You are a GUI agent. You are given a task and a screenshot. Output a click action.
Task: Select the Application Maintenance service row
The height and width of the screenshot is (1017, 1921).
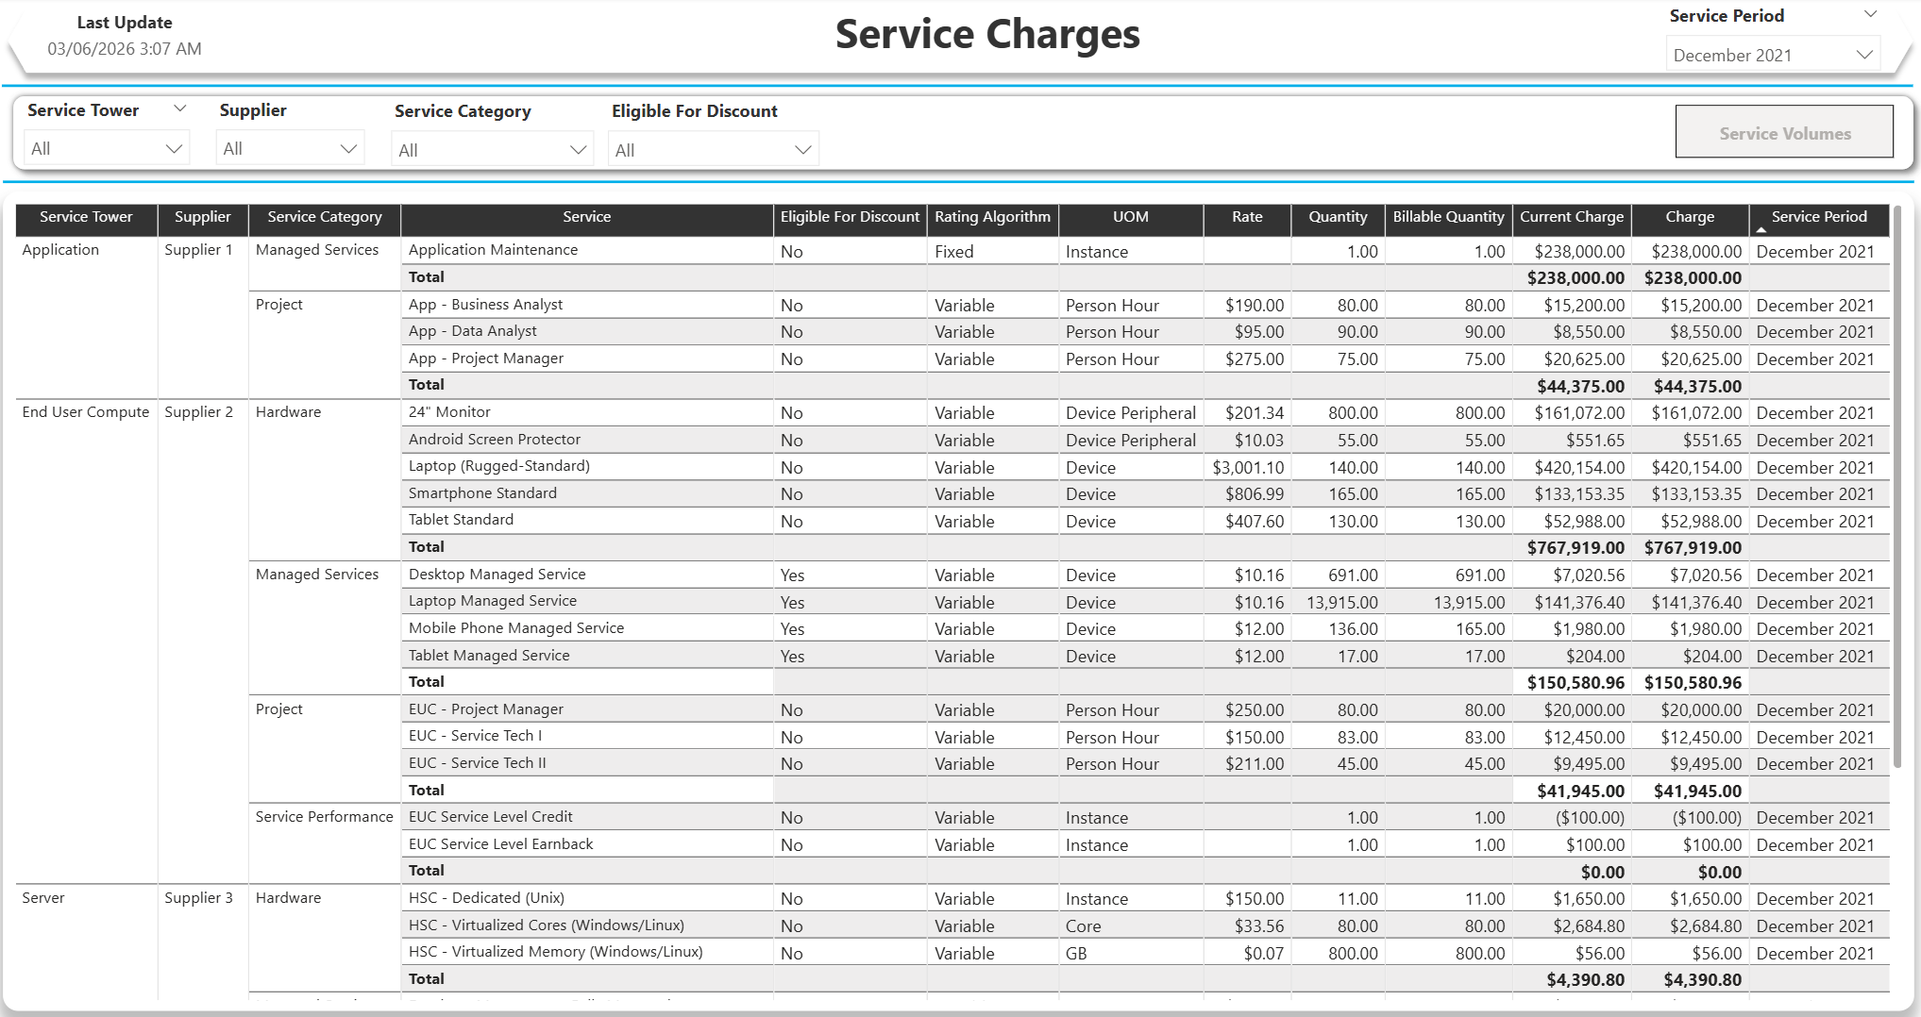coord(493,250)
